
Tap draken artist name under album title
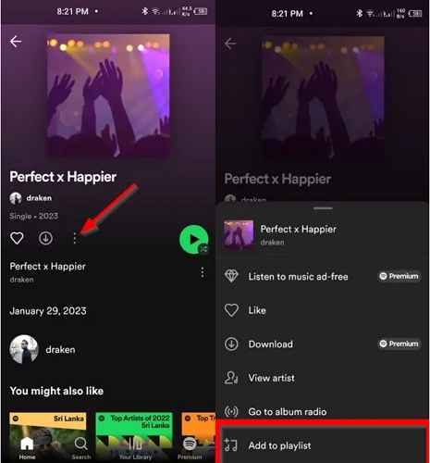tap(39, 198)
